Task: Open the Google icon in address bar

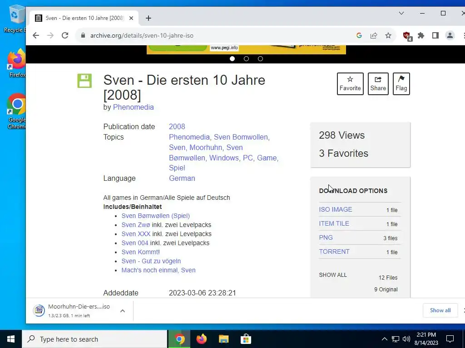Action: click(x=359, y=35)
